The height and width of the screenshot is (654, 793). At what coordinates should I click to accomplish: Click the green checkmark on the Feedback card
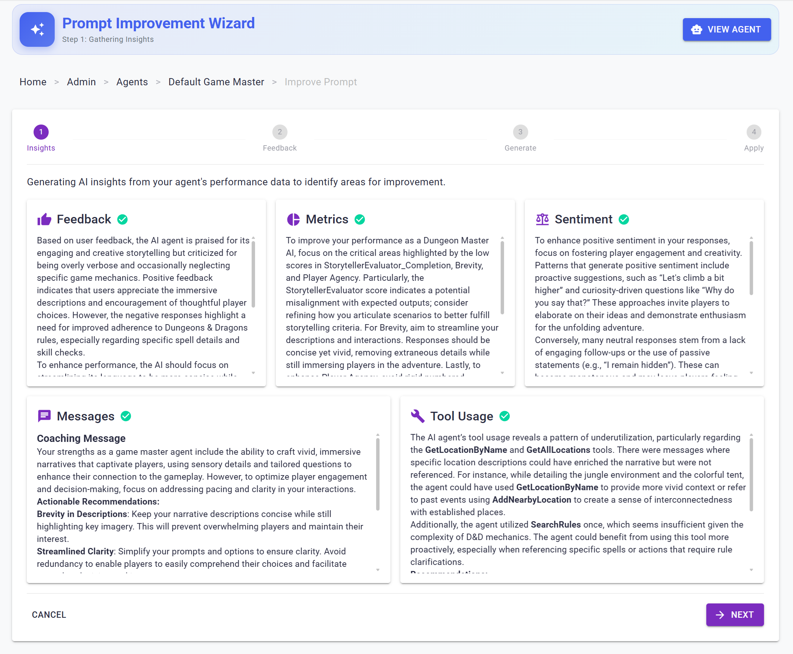pyautogui.click(x=122, y=219)
